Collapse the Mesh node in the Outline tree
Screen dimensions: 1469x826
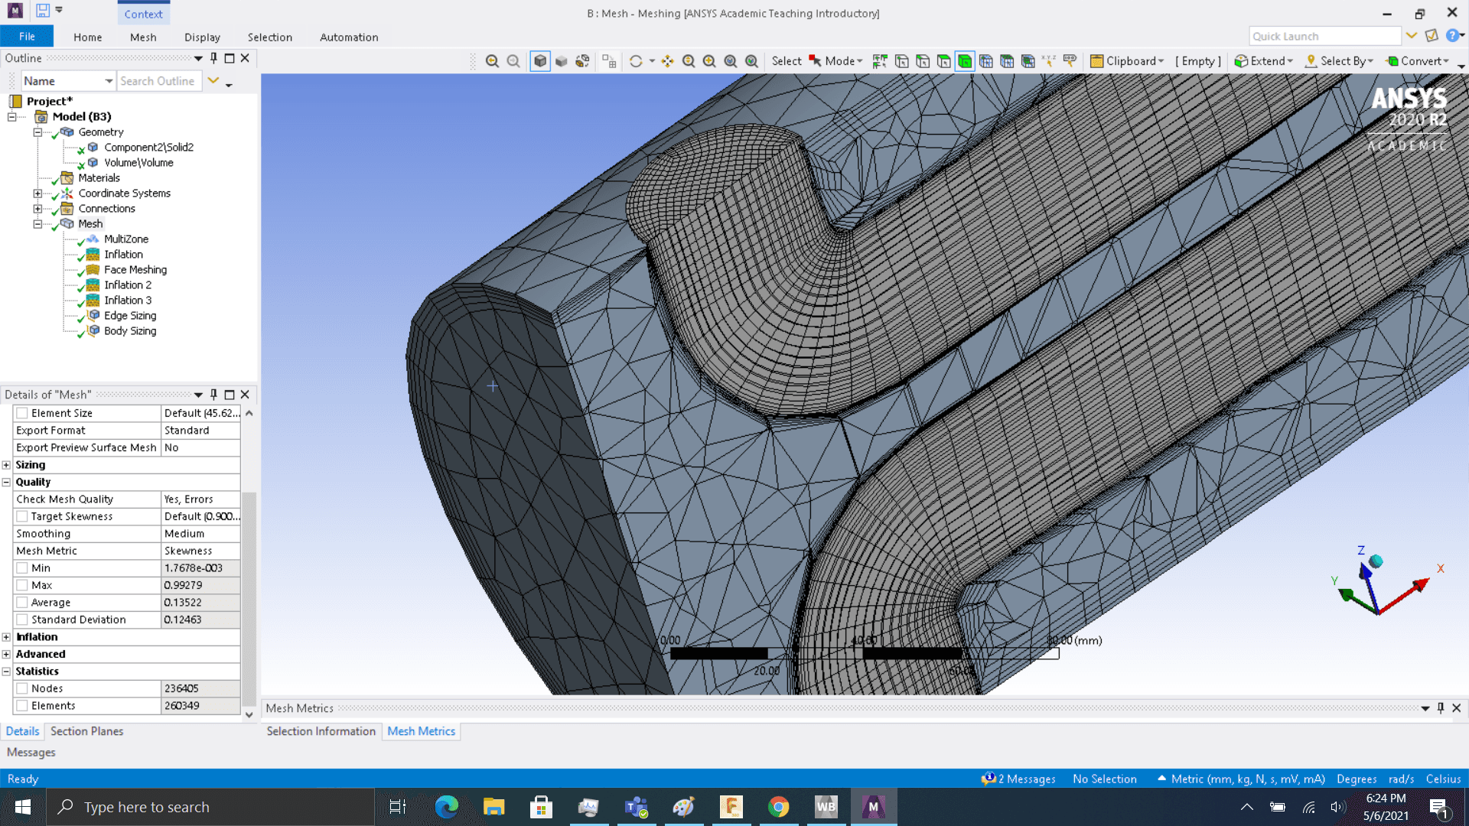pos(38,223)
